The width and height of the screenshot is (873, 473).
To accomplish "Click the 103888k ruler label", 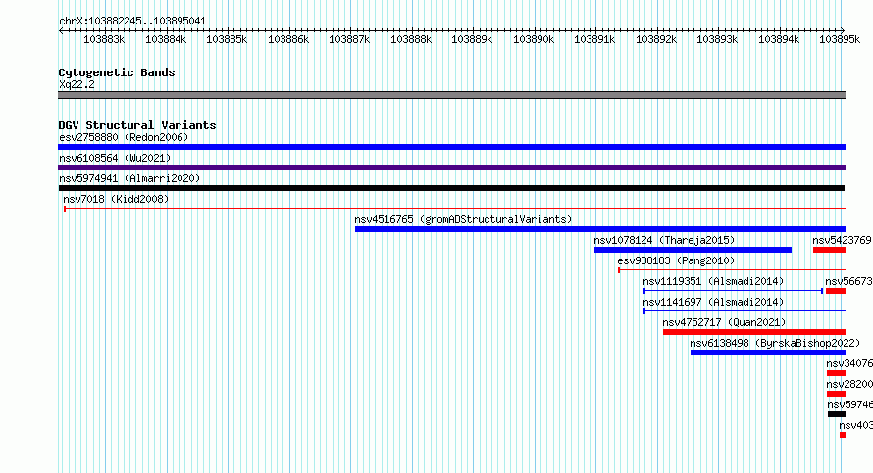I will pos(411,39).
